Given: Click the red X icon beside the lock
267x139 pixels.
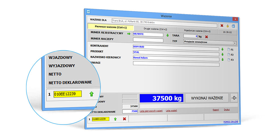Looking at the screenshot, I should pos(222,26).
